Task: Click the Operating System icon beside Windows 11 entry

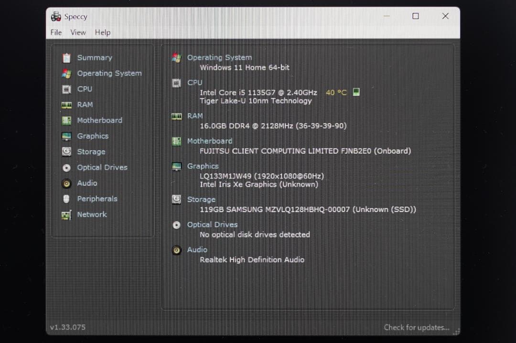Action: (177, 57)
